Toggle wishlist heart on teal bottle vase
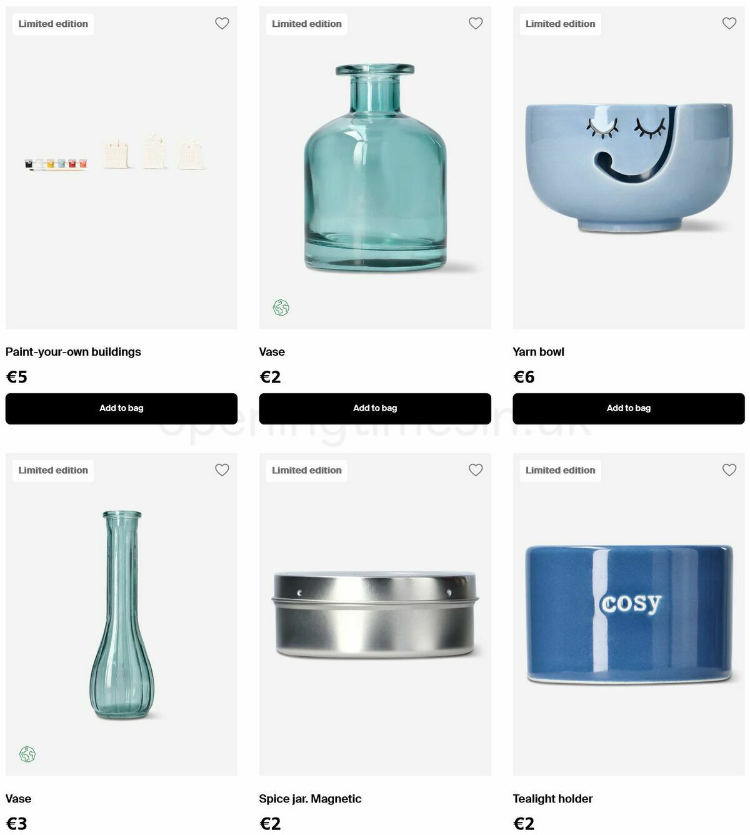This screenshot has width=750, height=835. [x=476, y=23]
